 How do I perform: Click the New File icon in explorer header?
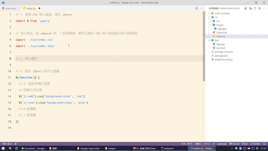click(x=246, y=8)
